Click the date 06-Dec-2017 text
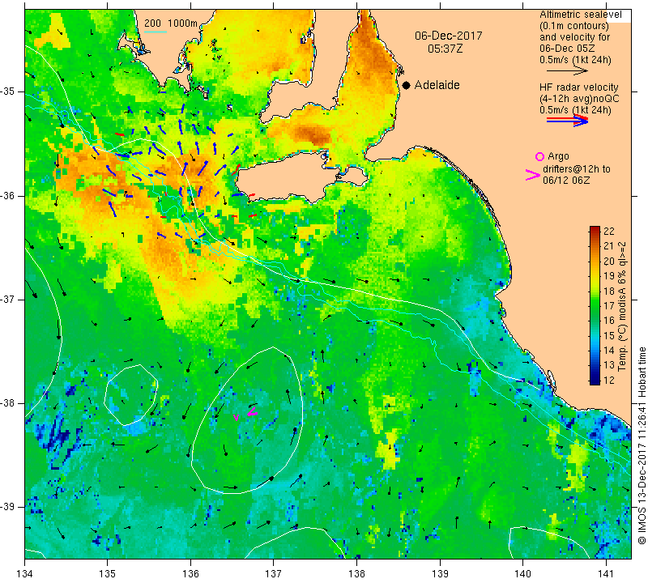The height and width of the screenshot is (583, 648). click(x=449, y=36)
